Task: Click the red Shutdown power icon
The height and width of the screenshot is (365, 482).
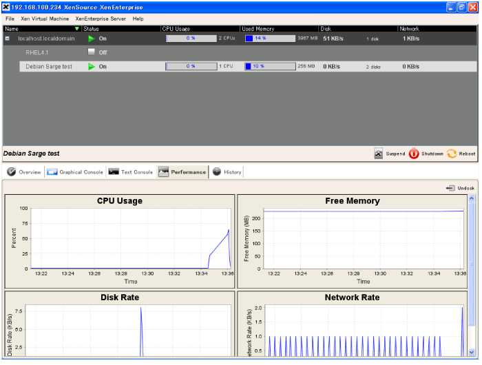Action: [x=414, y=154]
